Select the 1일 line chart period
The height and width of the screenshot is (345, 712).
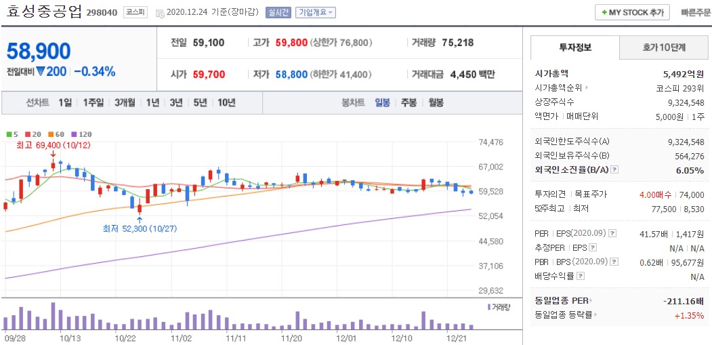(x=65, y=102)
